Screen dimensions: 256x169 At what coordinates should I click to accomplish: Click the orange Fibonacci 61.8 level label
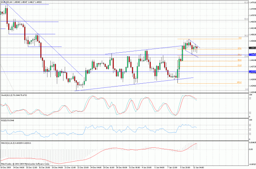pos(240,65)
